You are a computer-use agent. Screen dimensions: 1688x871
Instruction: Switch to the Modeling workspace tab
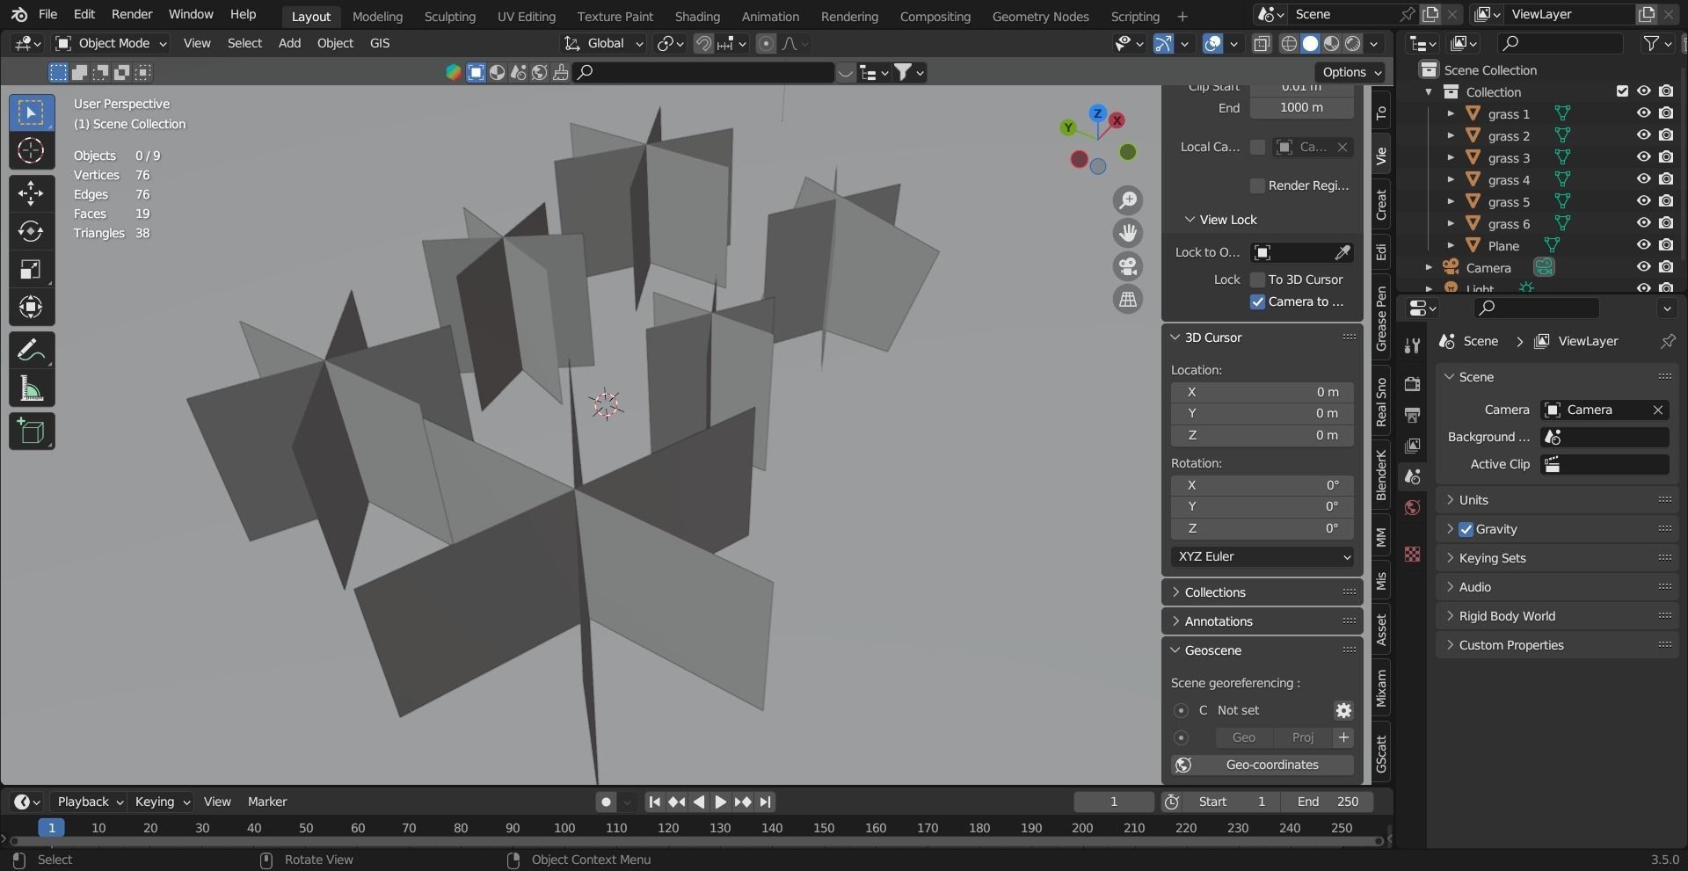coord(377,16)
